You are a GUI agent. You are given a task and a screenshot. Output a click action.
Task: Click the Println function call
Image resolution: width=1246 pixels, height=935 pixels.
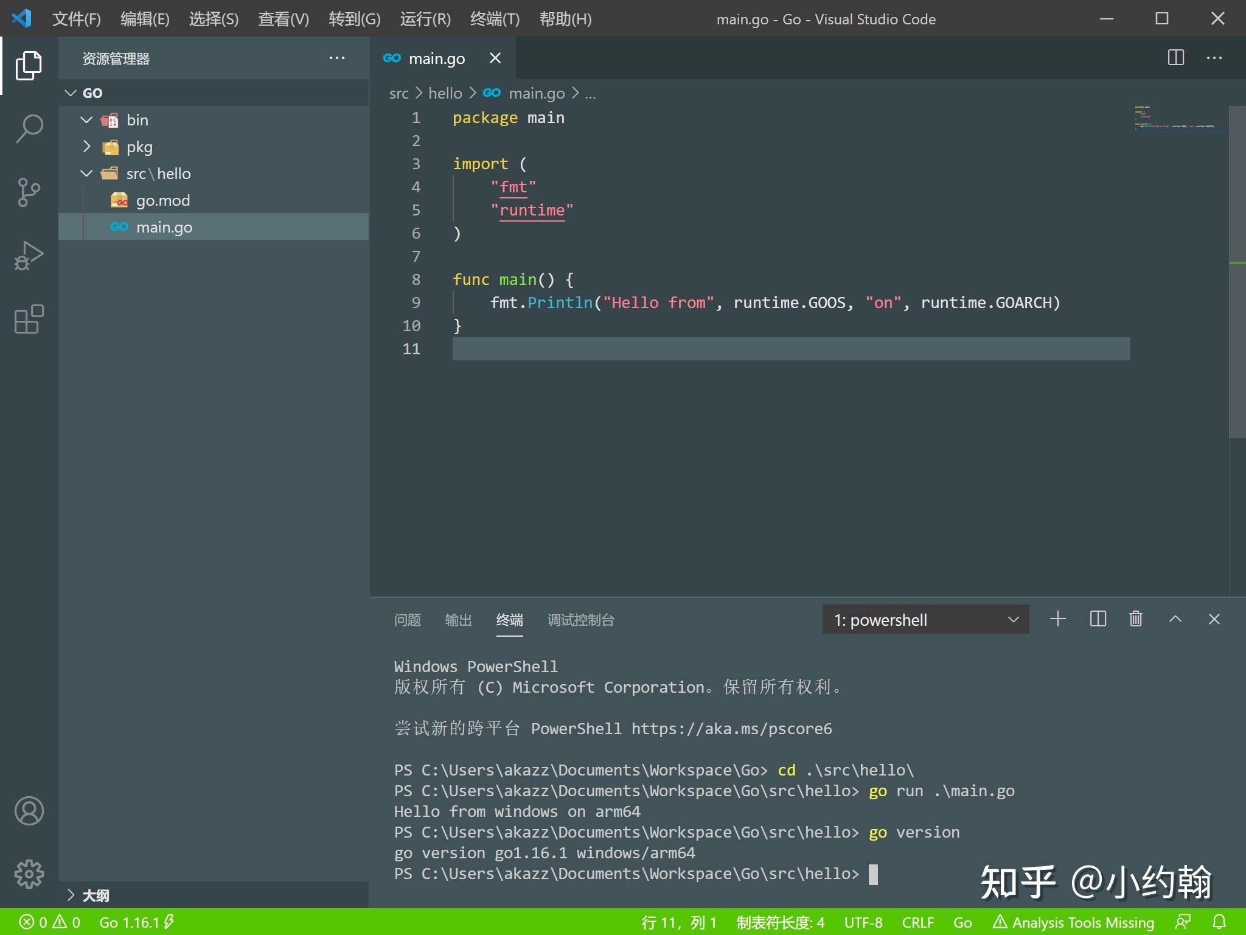560,303
